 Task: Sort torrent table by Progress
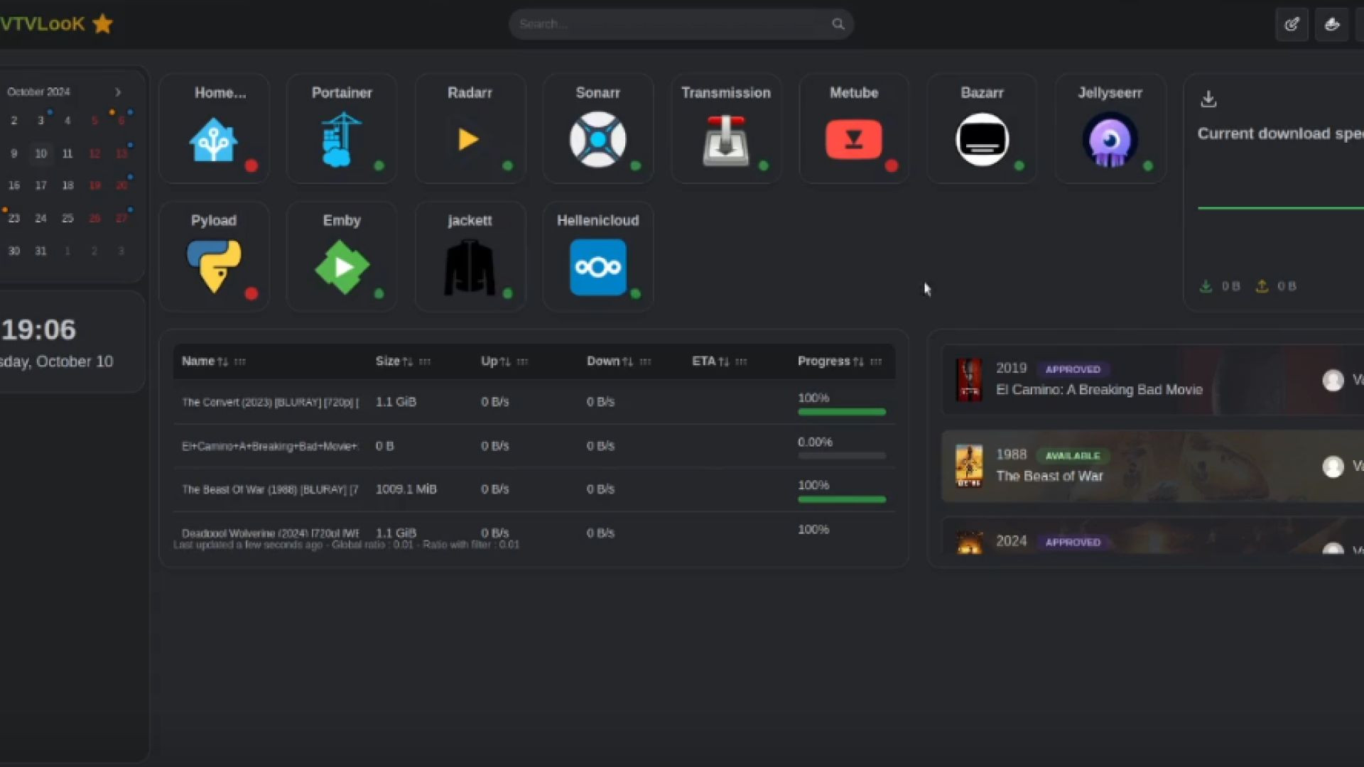(858, 361)
